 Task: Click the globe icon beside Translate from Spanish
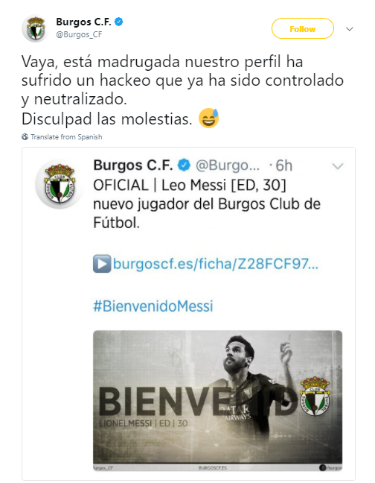[x=25, y=136]
